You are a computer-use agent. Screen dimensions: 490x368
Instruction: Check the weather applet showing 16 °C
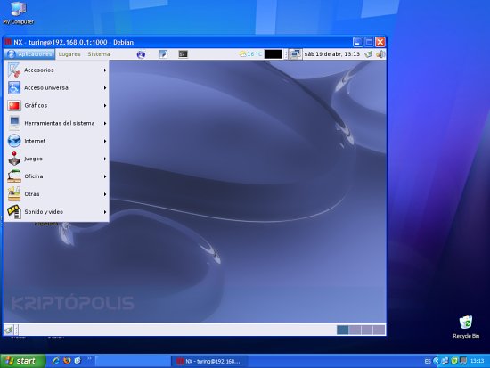[250, 54]
